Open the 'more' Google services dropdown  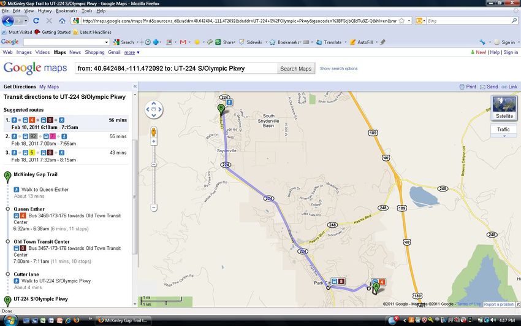[x=132, y=52]
